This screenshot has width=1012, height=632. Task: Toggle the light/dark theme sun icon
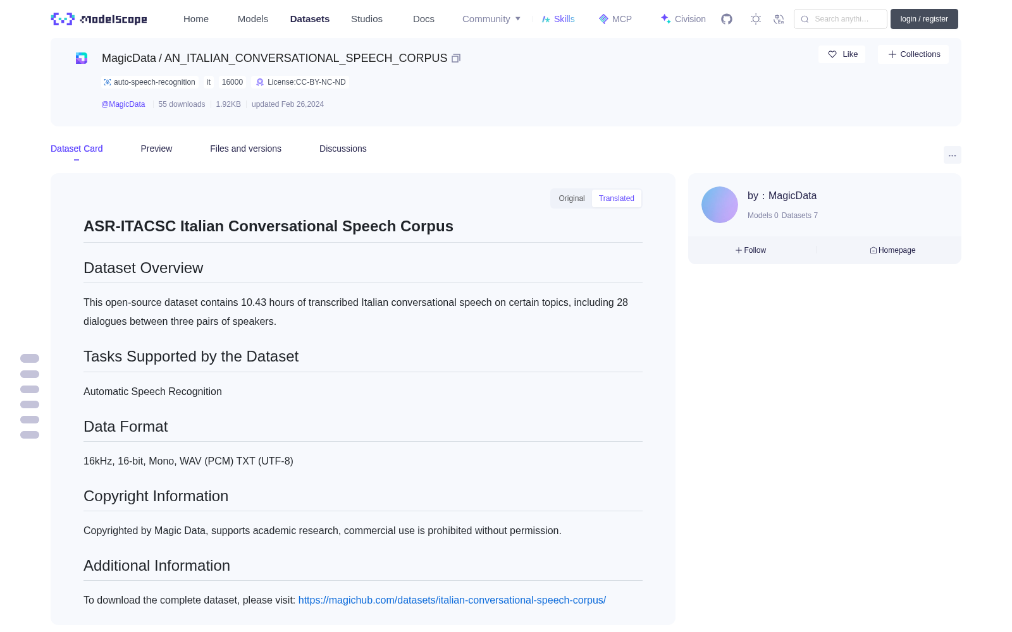756,19
